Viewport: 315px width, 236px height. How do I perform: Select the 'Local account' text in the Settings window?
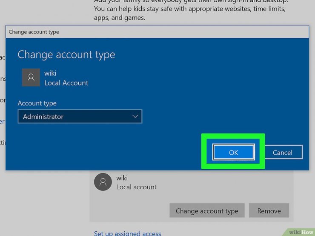(x=136, y=187)
